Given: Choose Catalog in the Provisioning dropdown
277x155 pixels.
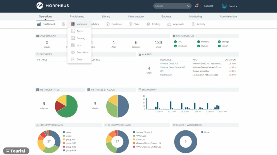Looking at the screenshot, I should tap(81, 38).
